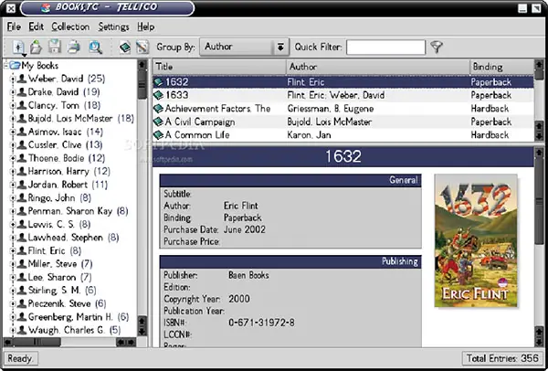
Task: Click book icon beside A Civil Campaign
Action: 159,122
